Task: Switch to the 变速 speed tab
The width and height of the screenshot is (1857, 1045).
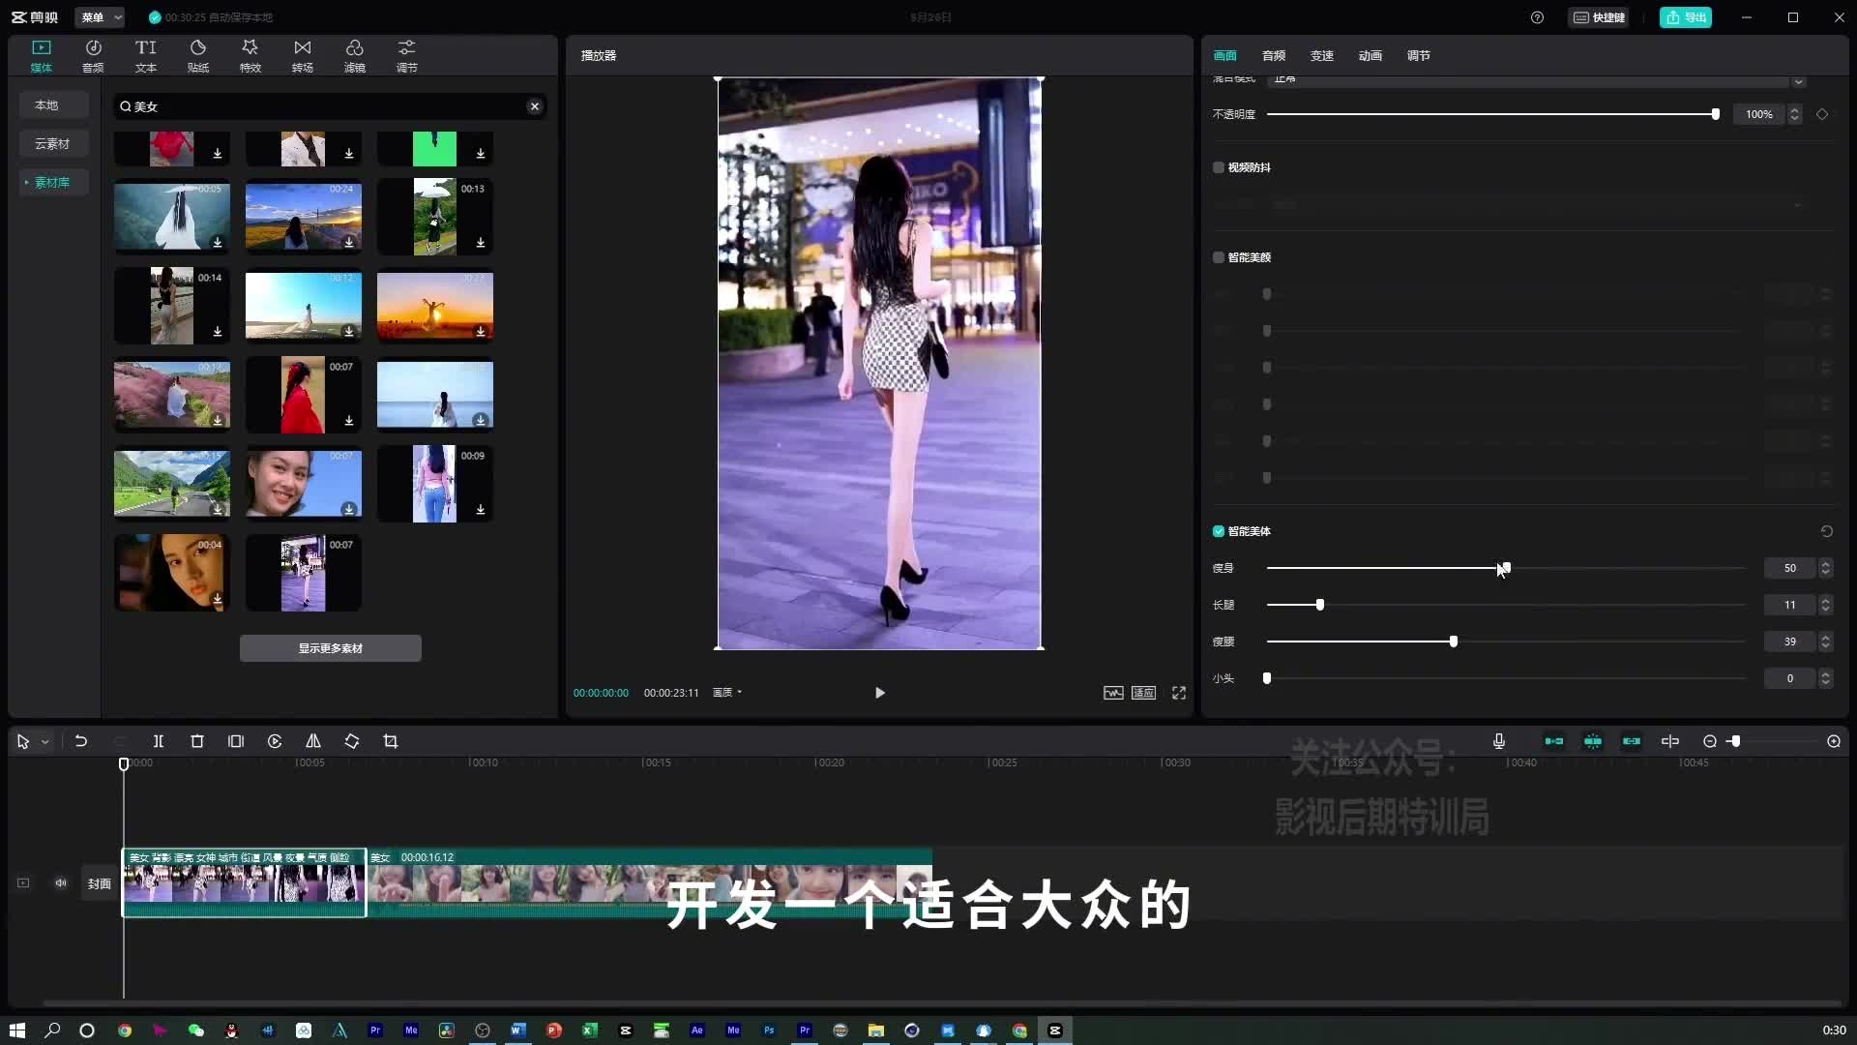Action: click(x=1322, y=55)
